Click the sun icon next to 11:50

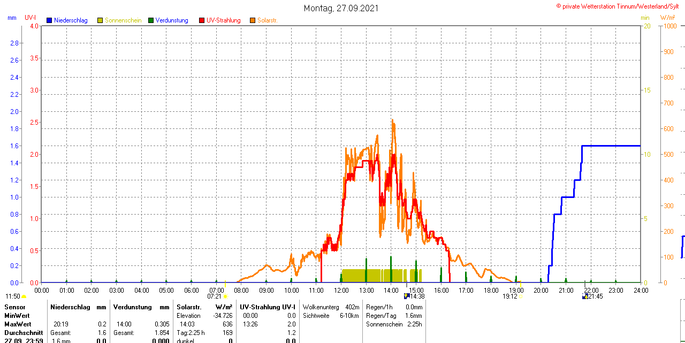point(24,296)
